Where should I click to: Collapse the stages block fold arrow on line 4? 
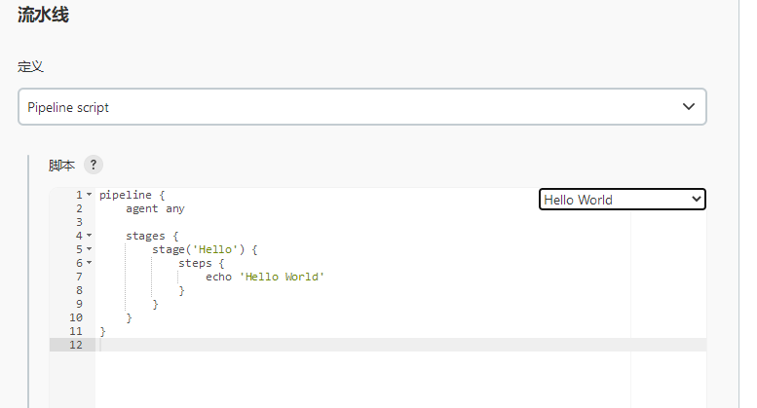[90, 236]
